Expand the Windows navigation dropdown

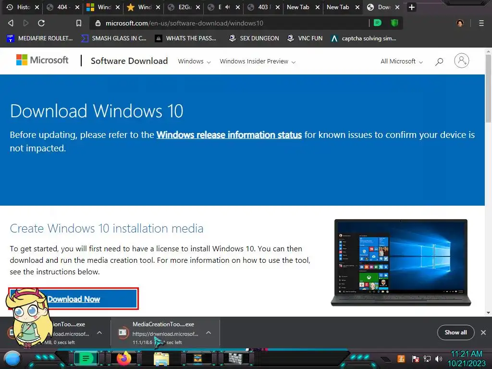[x=194, y=61]
